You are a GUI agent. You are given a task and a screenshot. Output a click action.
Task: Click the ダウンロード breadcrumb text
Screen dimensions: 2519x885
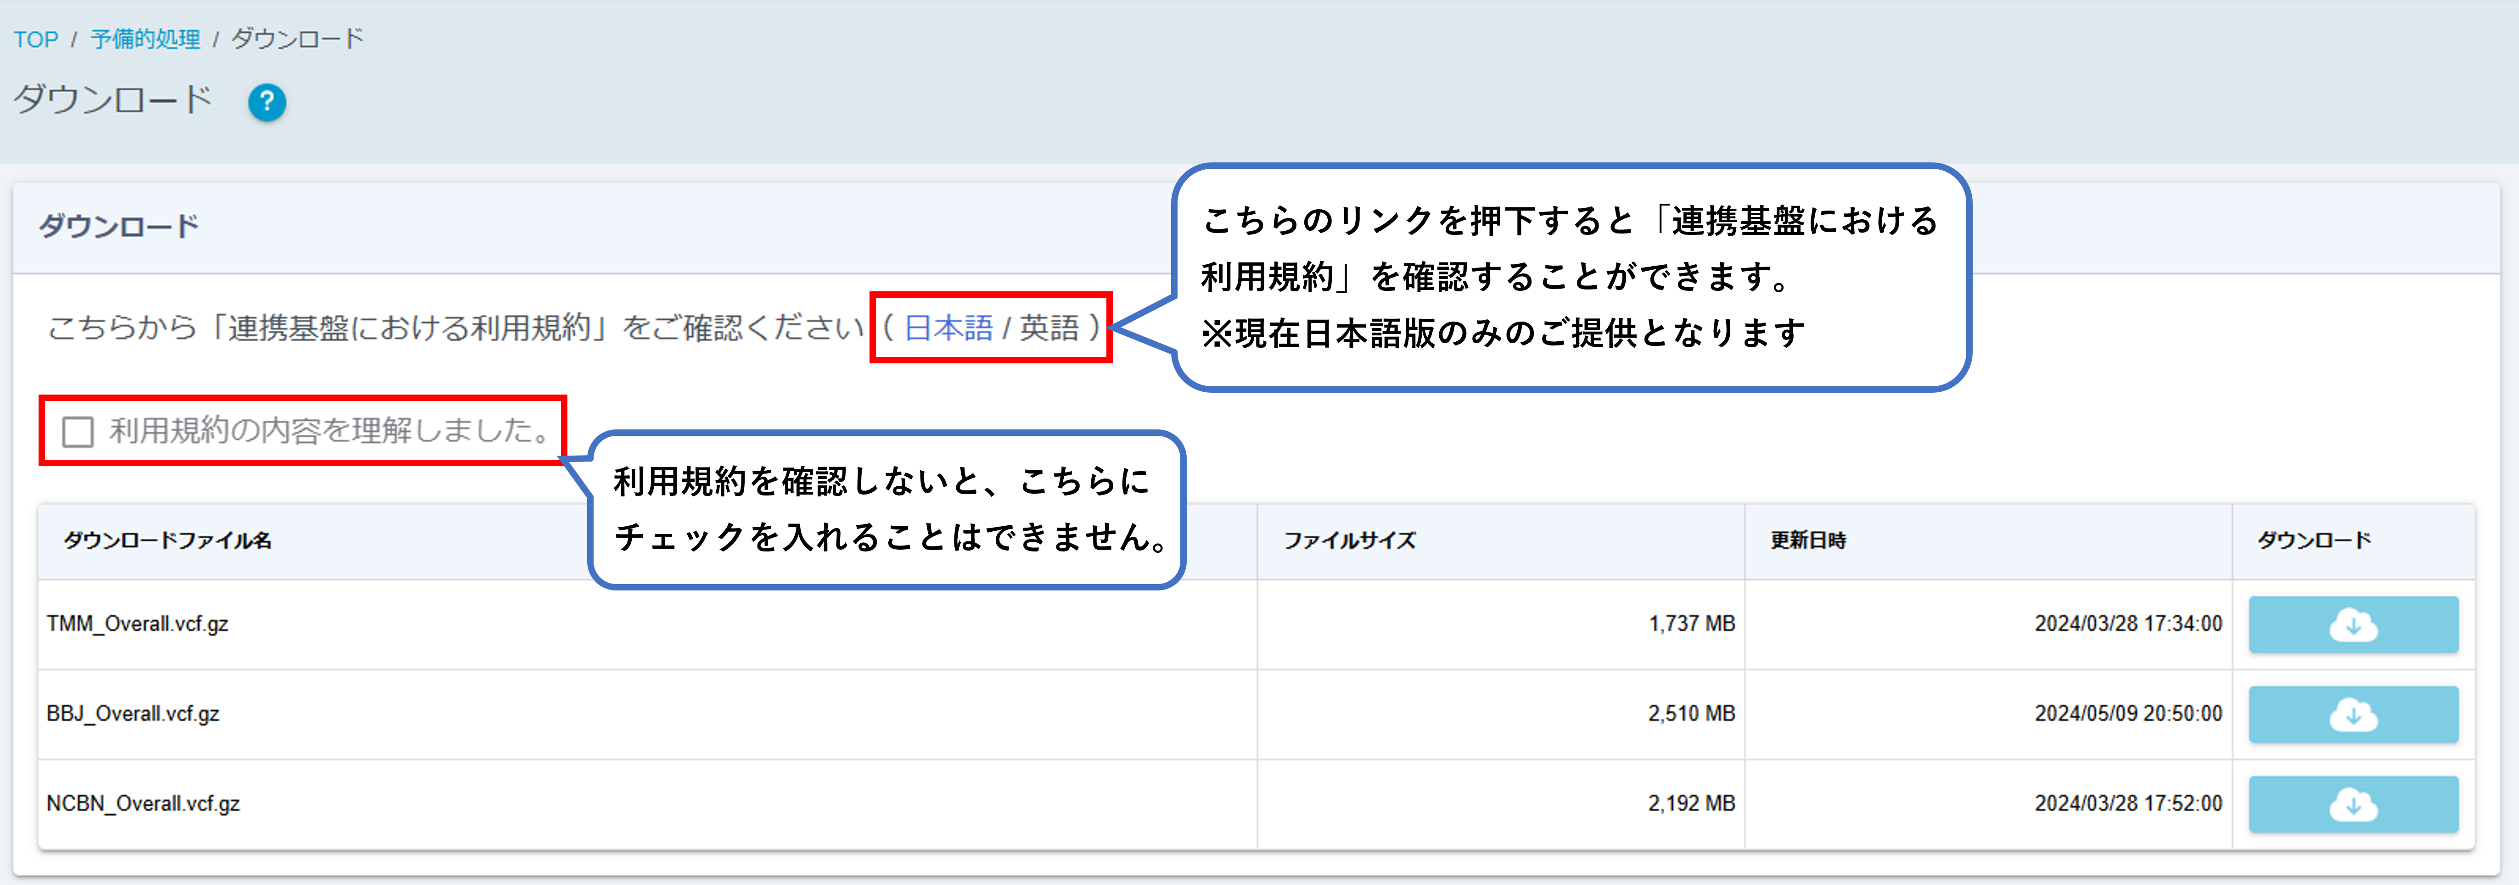pyautogui.click(x=297, y=39)
